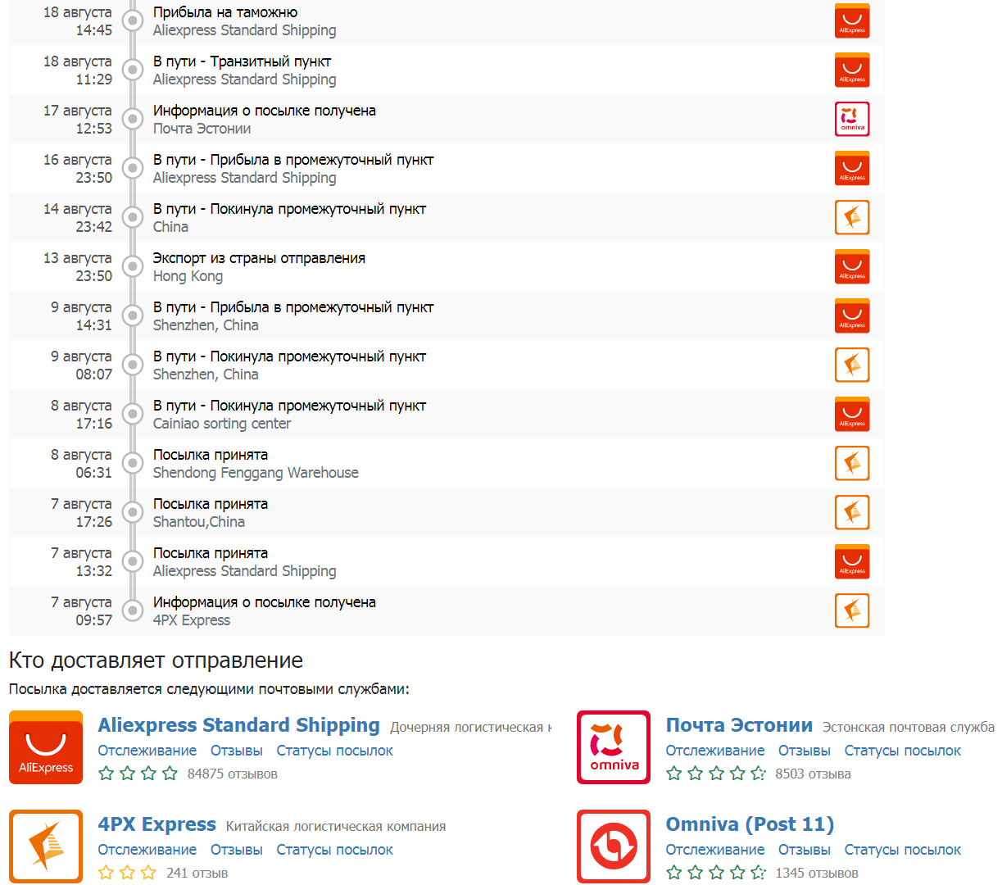Image resolution: width=1002 pixels, height=885 pixels.
Task: Click star rating of Почта Эстонии
Action: click(716, 774)
